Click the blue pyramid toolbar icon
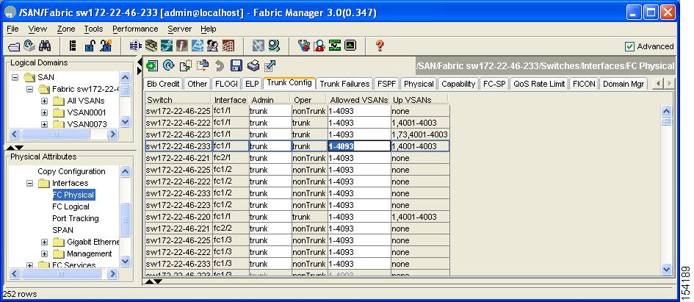 click(198, 46)
